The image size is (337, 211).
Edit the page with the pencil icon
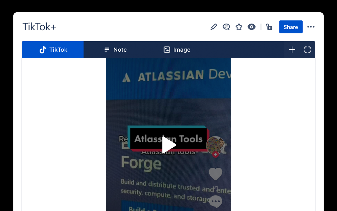(x=214, y=27)
